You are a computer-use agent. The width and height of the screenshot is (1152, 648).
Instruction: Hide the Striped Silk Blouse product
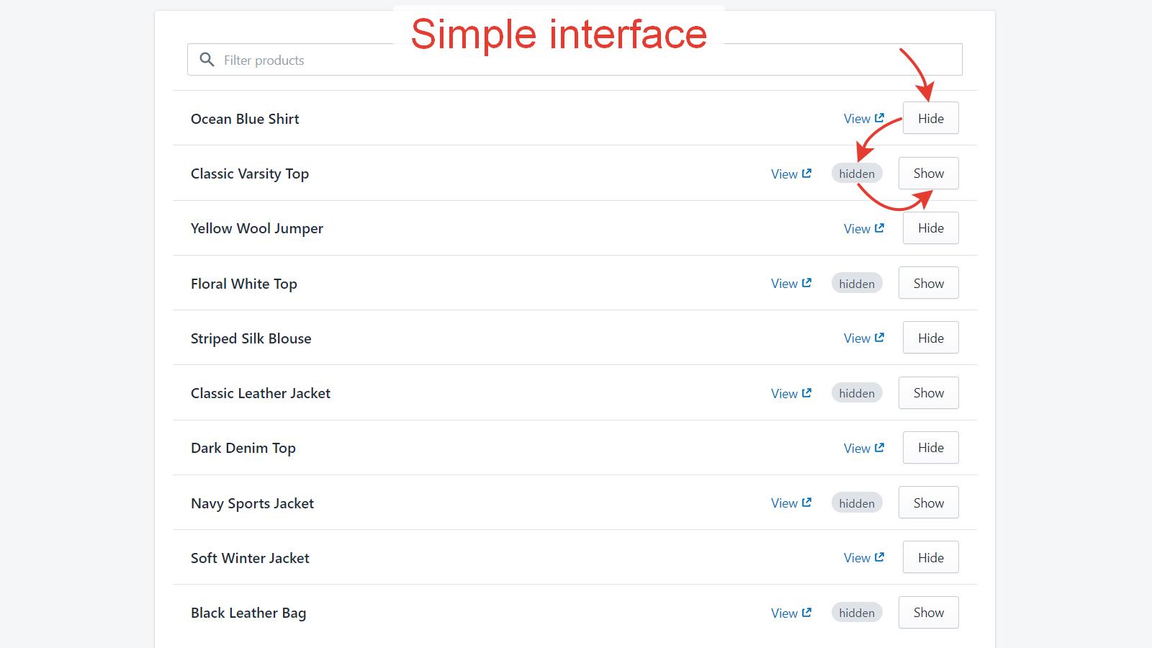tap(930, 337)
